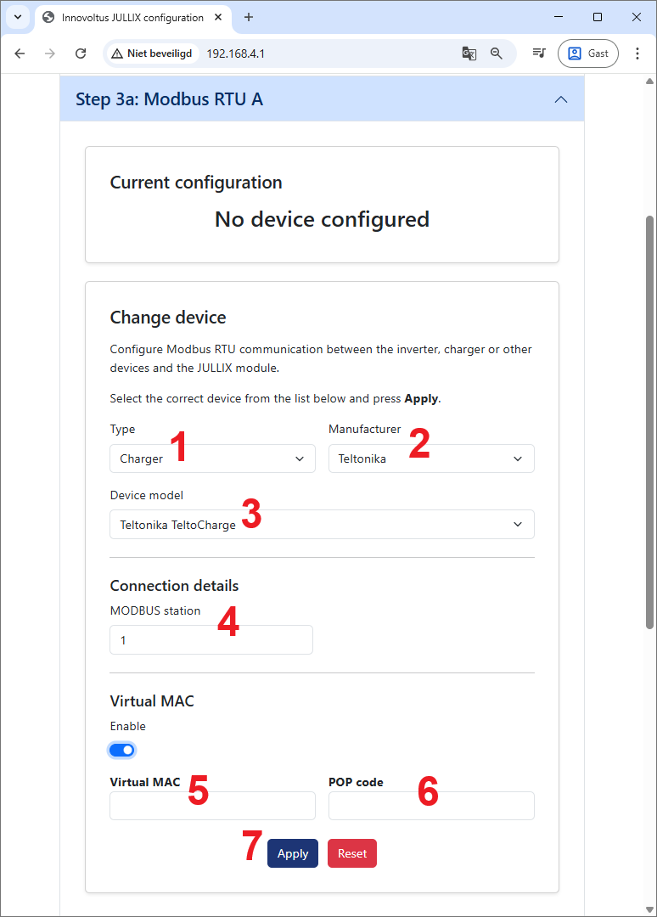This screenshot has height=917, width=657.
Task: Open a new browser tab
Action: (249, 17)
